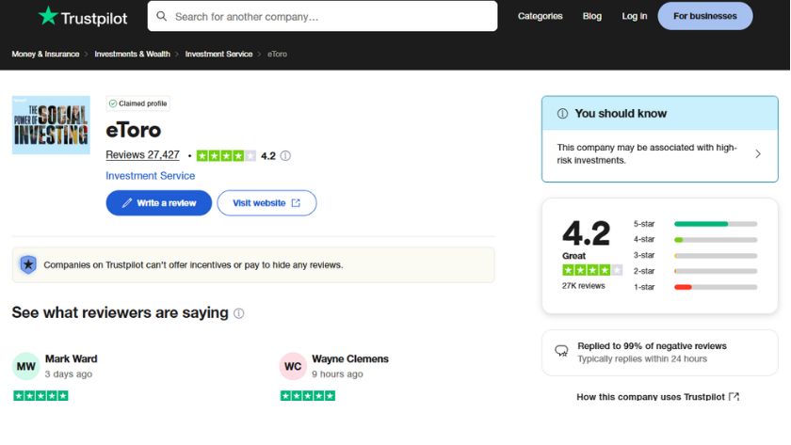This screenshot has width=791, height=445.
Task: Open Investments & Wealth breadcrumb
Action: coord(132,54)
